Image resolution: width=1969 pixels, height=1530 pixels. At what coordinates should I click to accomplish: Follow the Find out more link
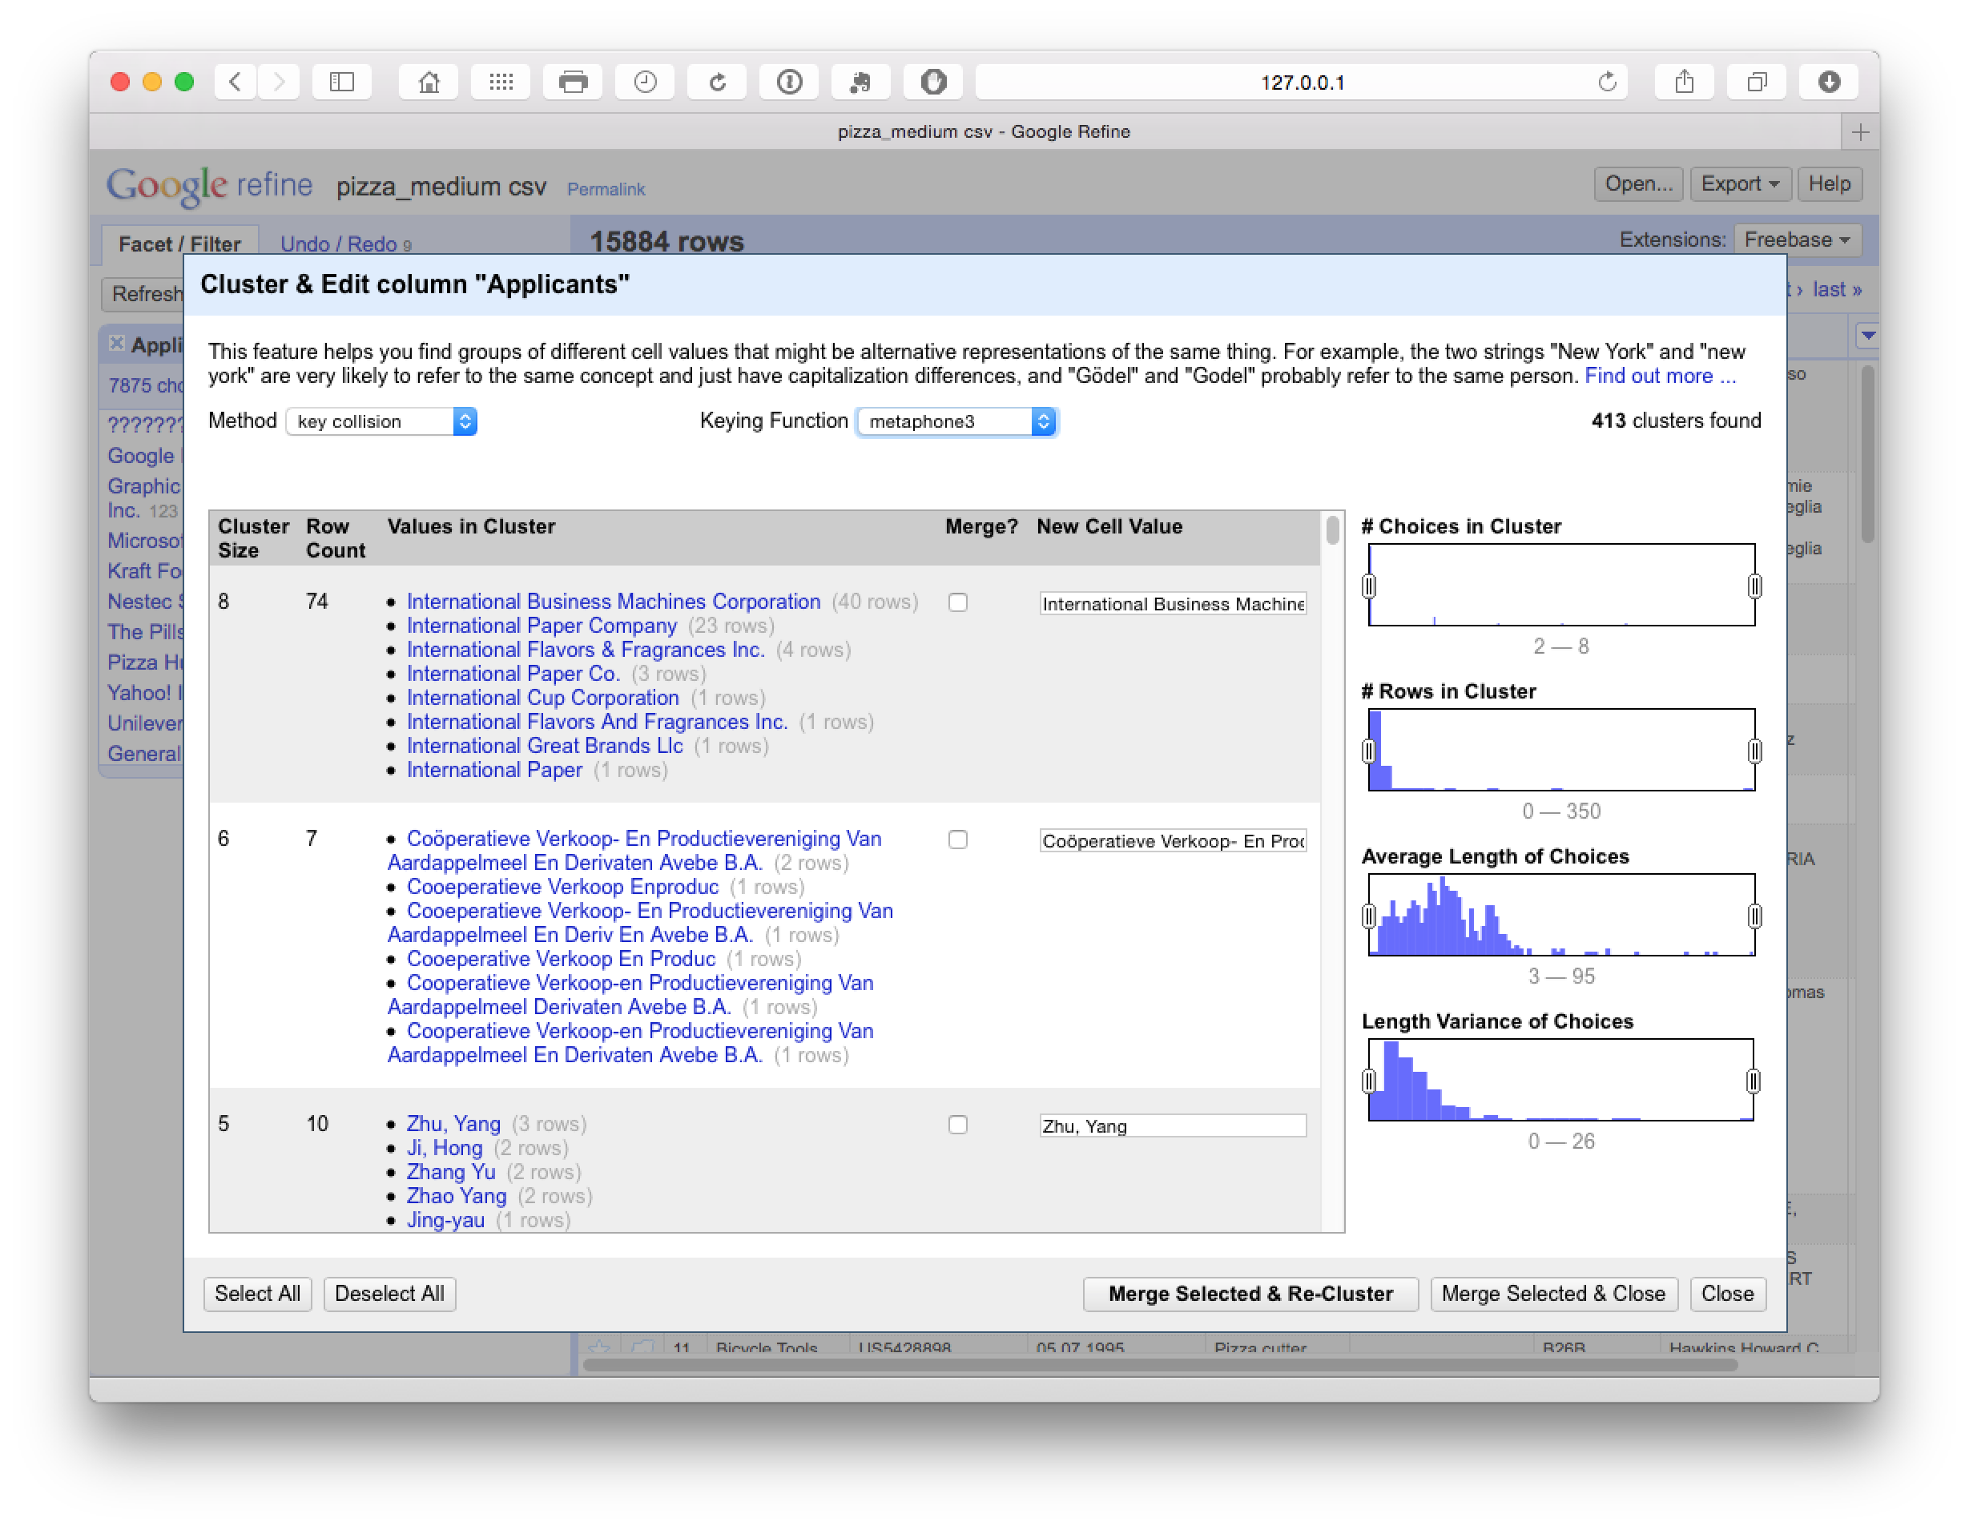[x=1660, y=376]
